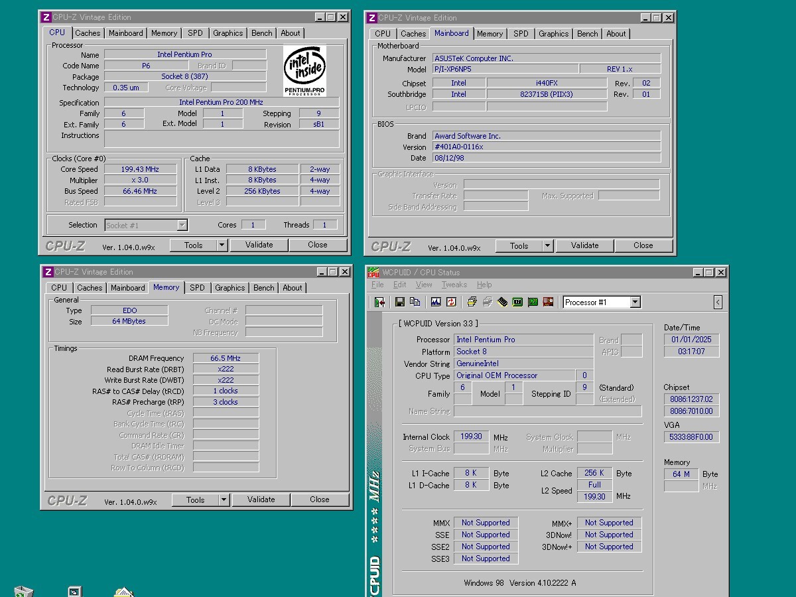This screenshot has height=597, width=796.
Task: Expand the Tools arrow in the CPU-Z motherboard window
Action: [x=547, y=246]
